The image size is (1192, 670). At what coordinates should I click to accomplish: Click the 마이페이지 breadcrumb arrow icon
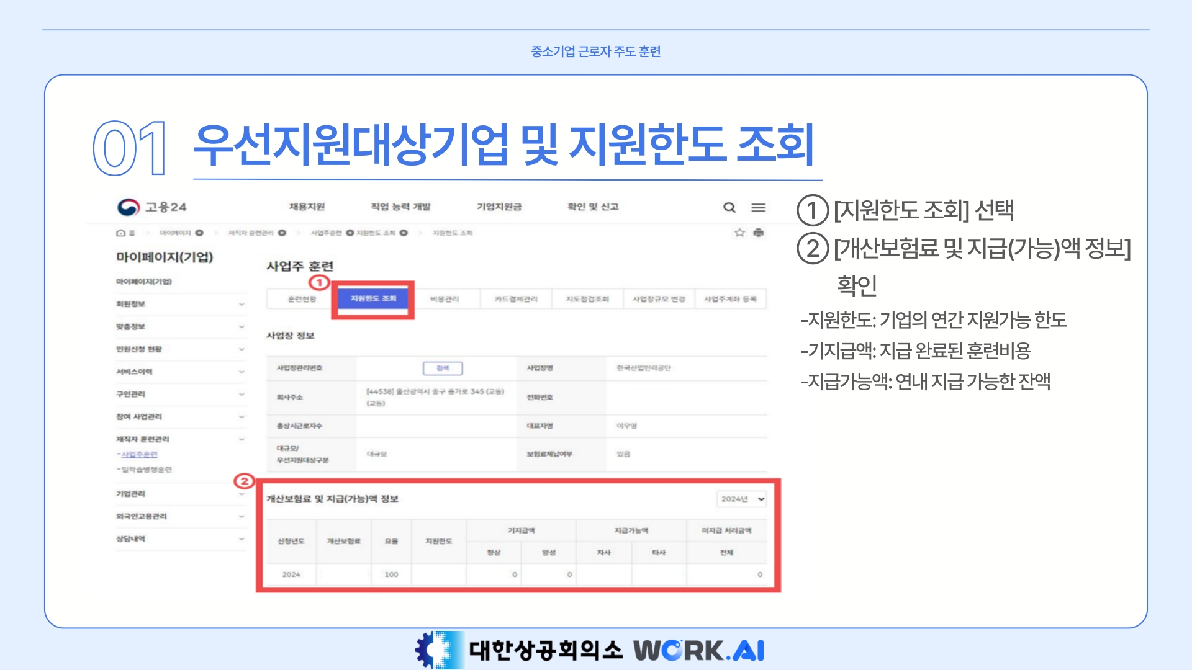coord(199,233)
